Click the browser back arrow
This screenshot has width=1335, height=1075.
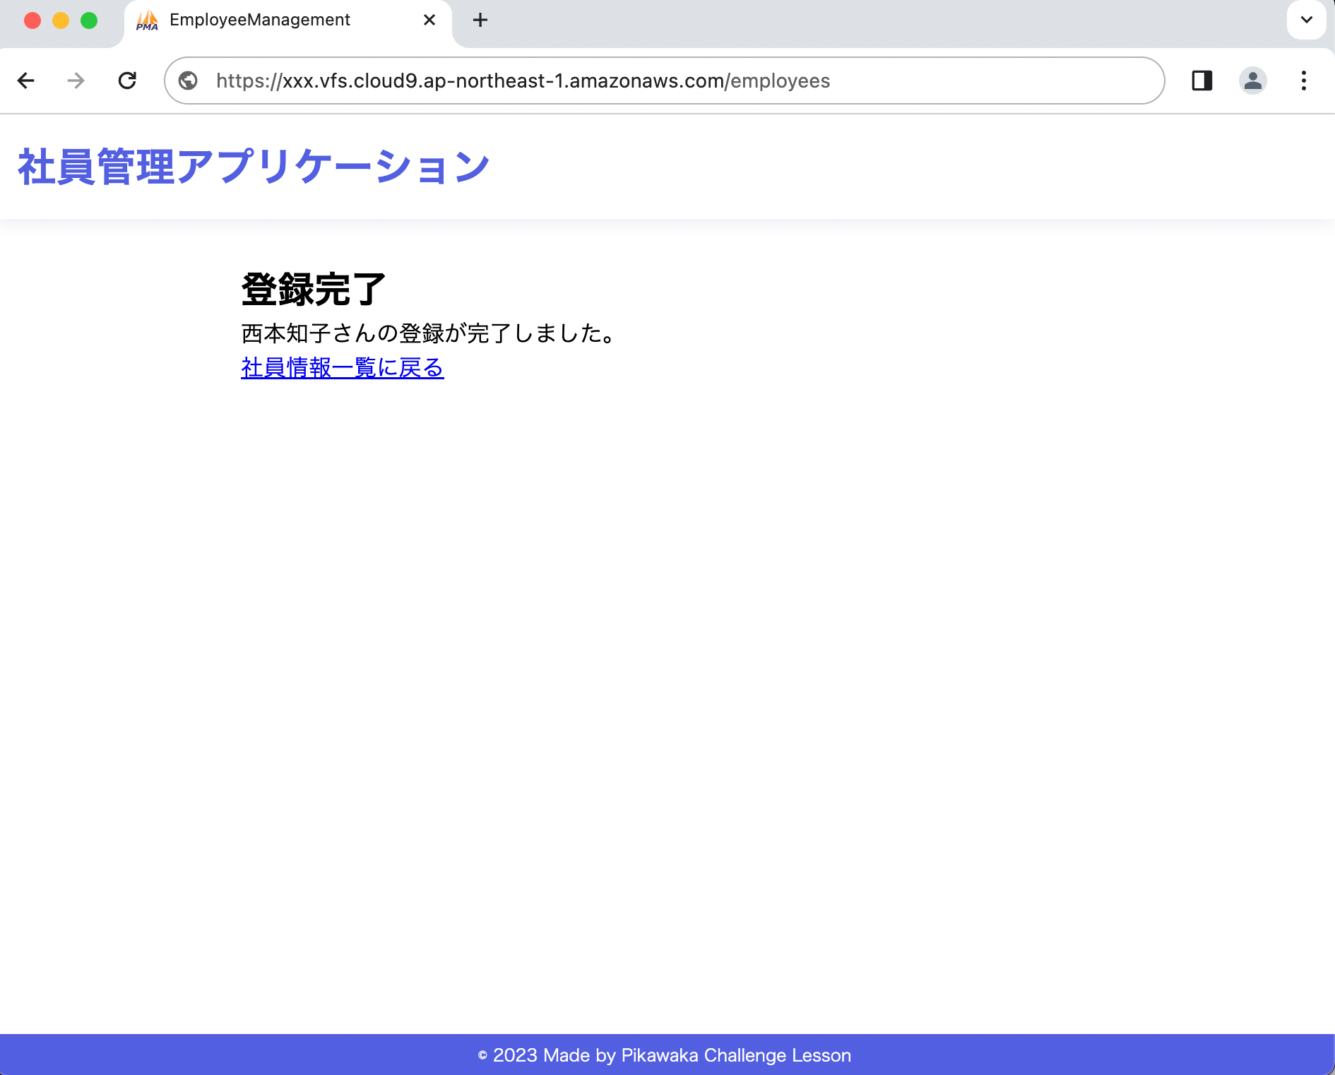[x=26, y=81]
